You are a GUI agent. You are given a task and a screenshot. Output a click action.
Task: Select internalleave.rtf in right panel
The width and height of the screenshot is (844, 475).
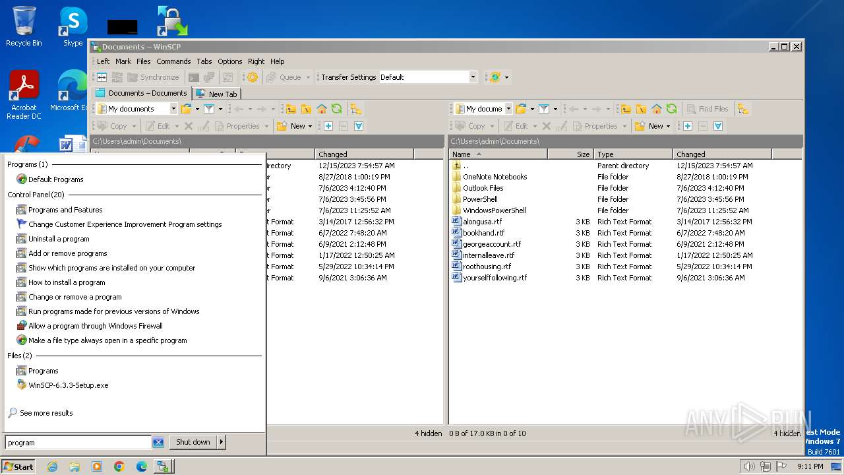point(489,255)
